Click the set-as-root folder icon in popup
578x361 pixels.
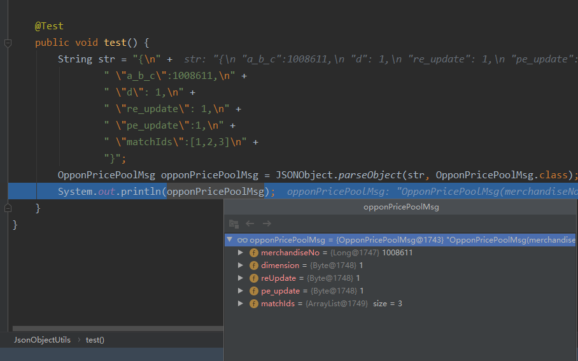[x=234, y=223]
